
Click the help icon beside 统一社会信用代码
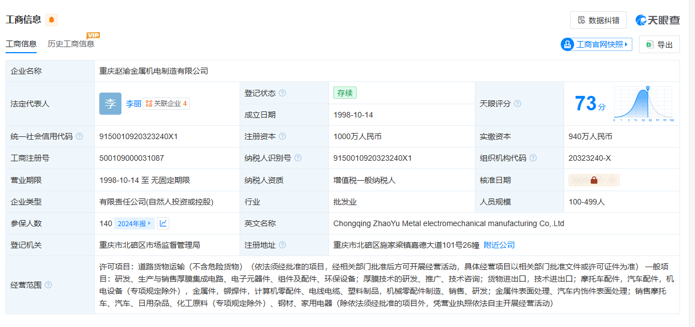tap(79, 136)
